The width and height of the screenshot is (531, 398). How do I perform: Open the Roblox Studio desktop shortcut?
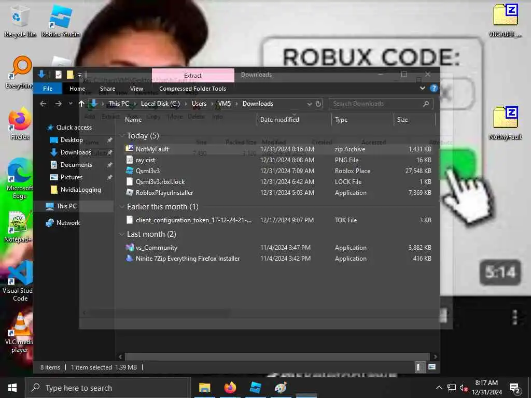(x=61, y=21)
